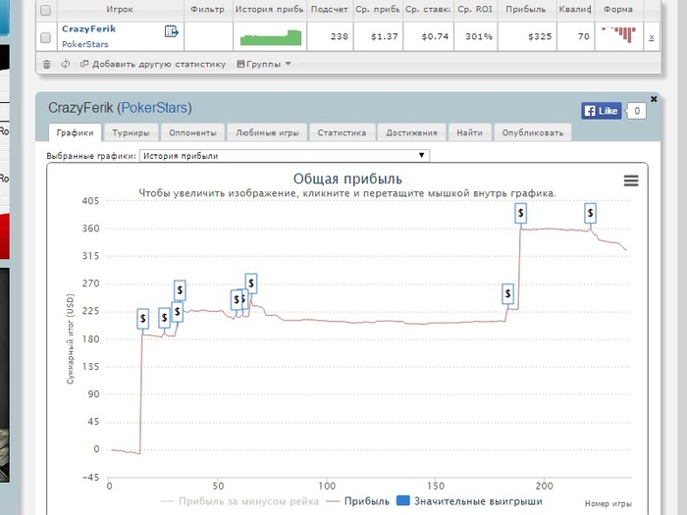Click the highest dollar marker near game 32
Image resolution: width=687 pixels, height=515 pixels.
pyautogui.click(x=180, y=290)
